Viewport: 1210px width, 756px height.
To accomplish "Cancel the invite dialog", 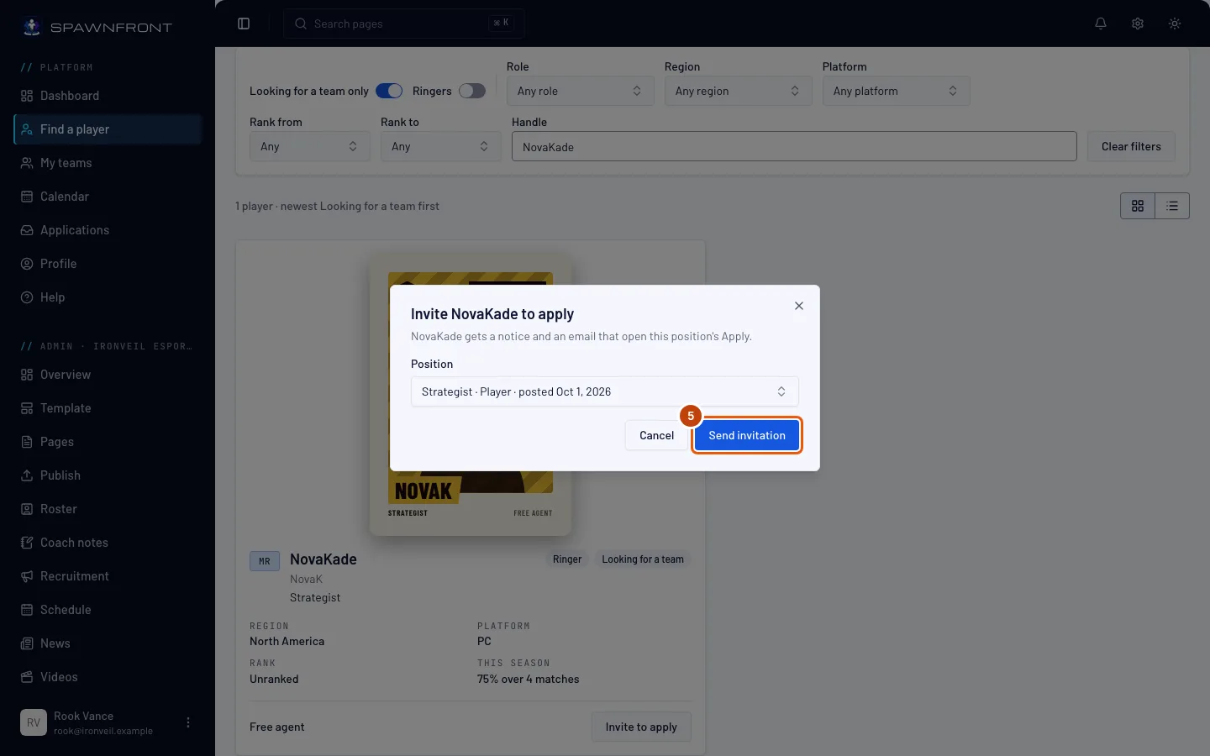I will [656, 435].
